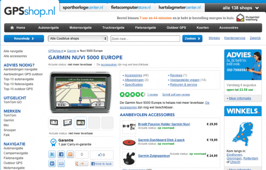The width and height of the screenshot is (266, 170).
Task: Click the Zoeken search button
Action: click(192, 38)
